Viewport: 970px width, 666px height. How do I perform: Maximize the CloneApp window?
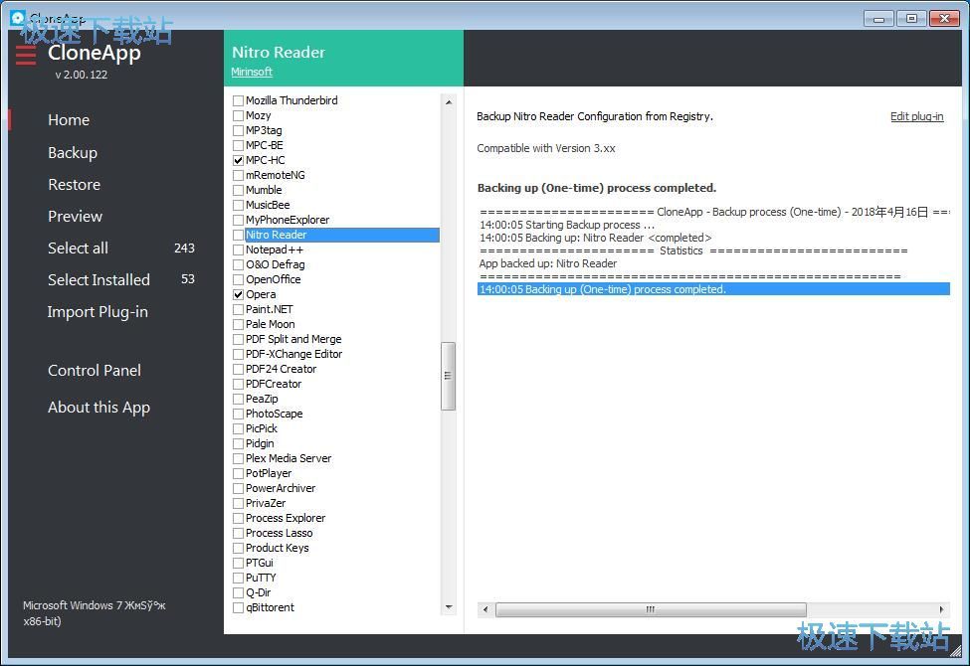pos(911,19)
